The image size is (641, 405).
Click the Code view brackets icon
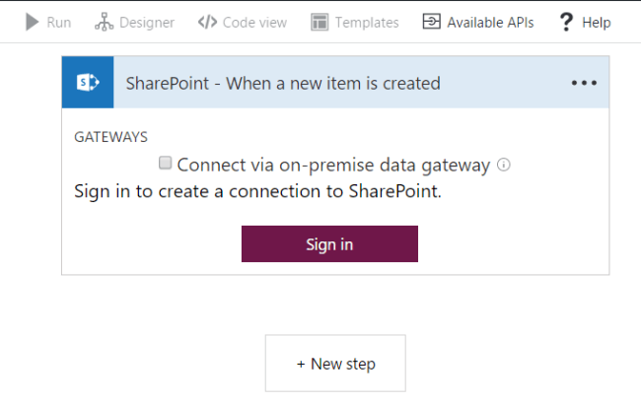coord(207,22)
